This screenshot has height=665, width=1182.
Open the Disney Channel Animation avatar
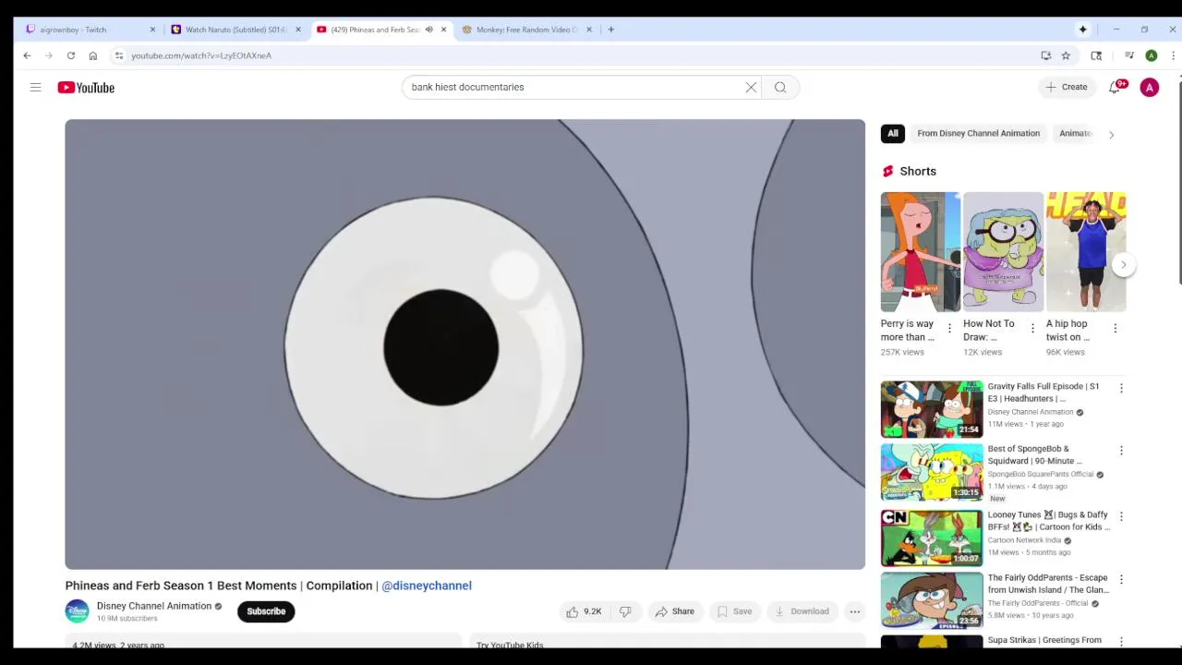coord(77,611)
